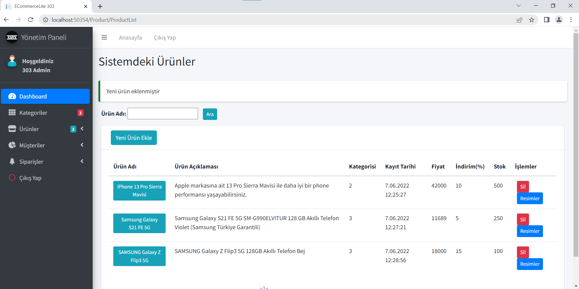The height and width of the screenshot is (289, 579).
Task: Expand the Siparişler sidebar submenu
Action: [x=82, y=161]
